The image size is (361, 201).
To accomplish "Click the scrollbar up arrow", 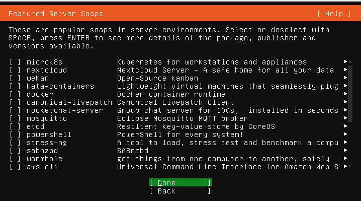I will (350, 61).
